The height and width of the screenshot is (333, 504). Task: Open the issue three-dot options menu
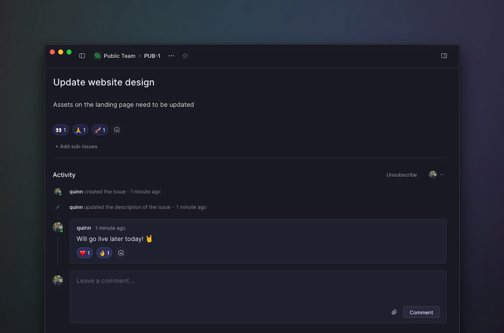pos(171,56)
